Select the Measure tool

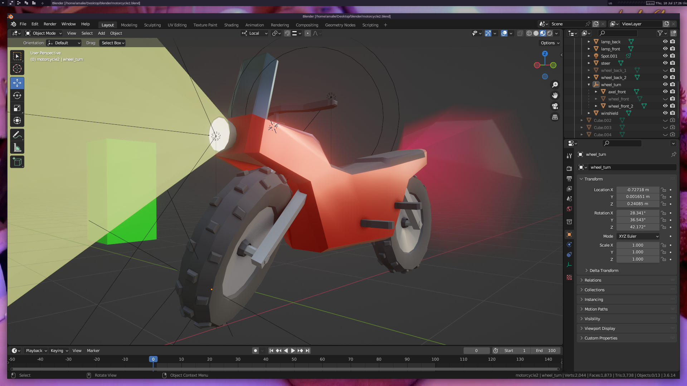pyautogui.click(x=17, y=148)
